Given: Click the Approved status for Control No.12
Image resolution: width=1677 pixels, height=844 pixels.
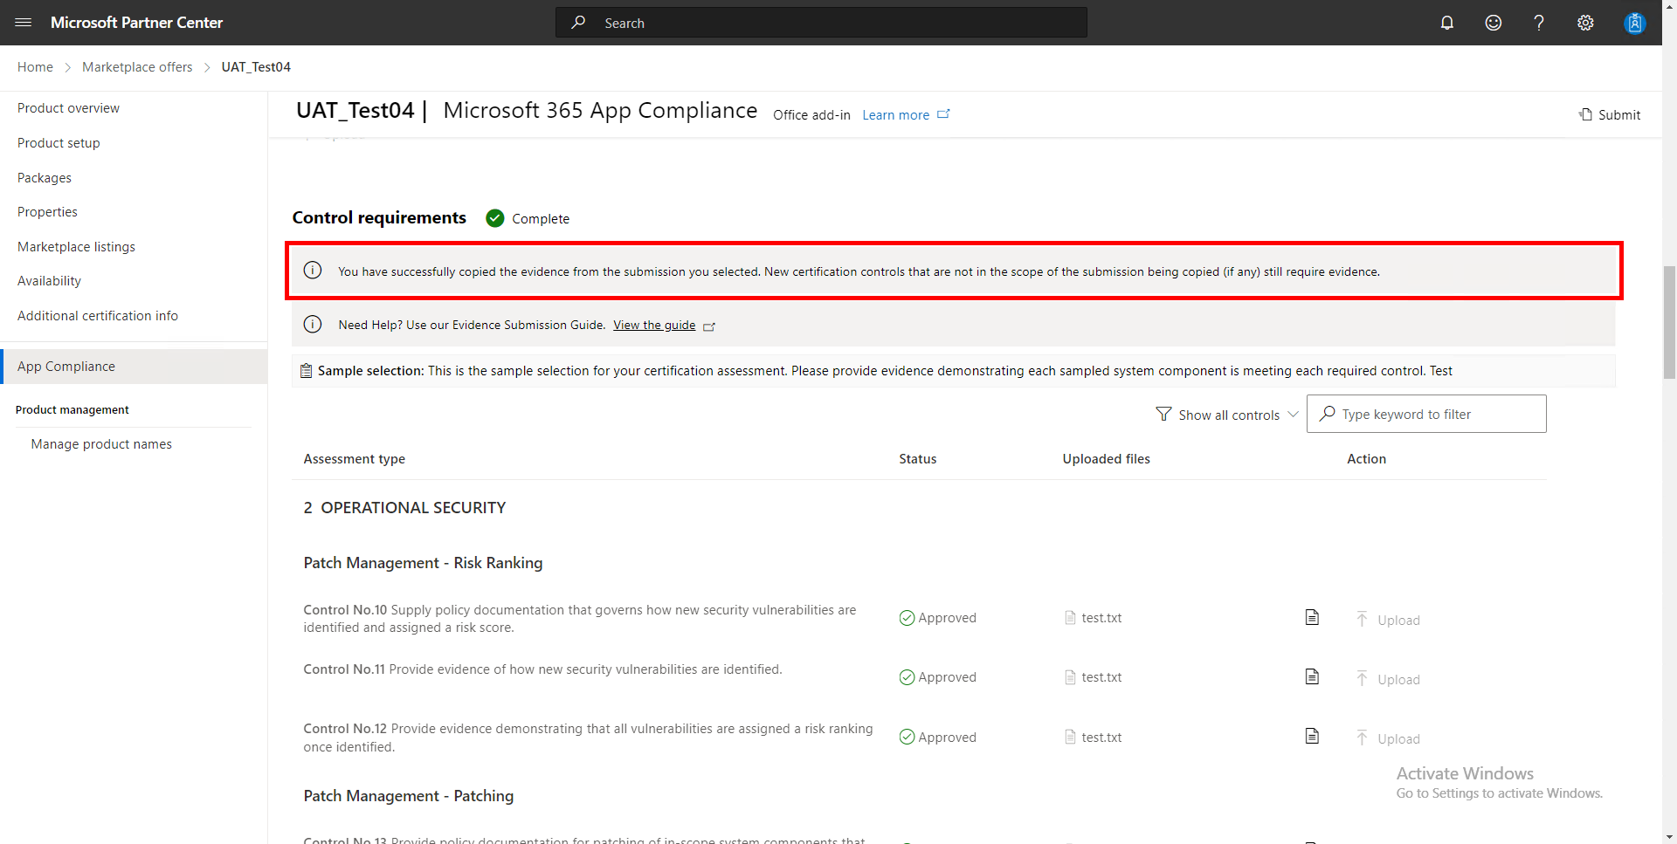Looking at the screenshot, I should tap(937, 738).
